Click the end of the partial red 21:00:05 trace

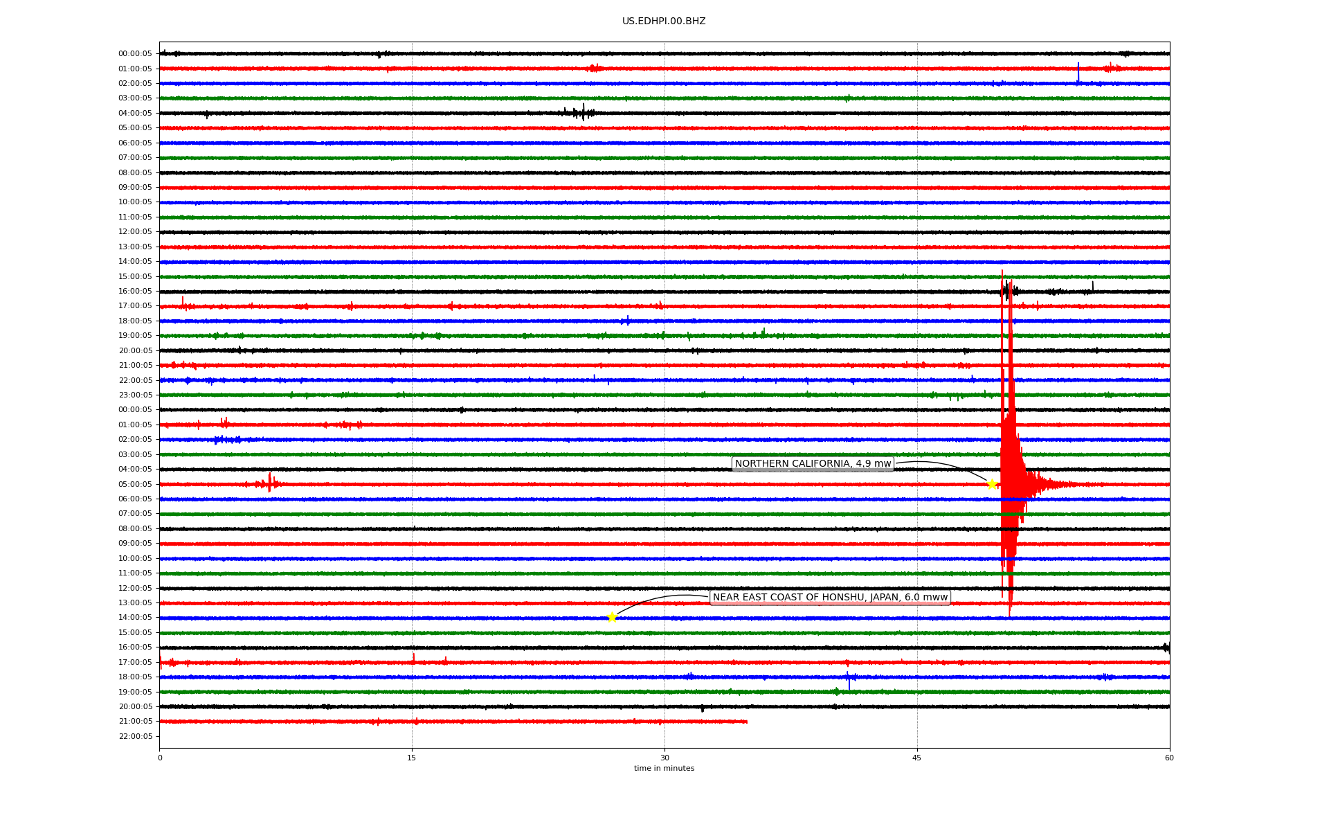click(x=746, y=722)
